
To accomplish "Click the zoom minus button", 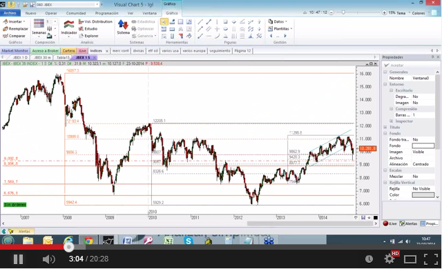I will (x=331, y=12).
